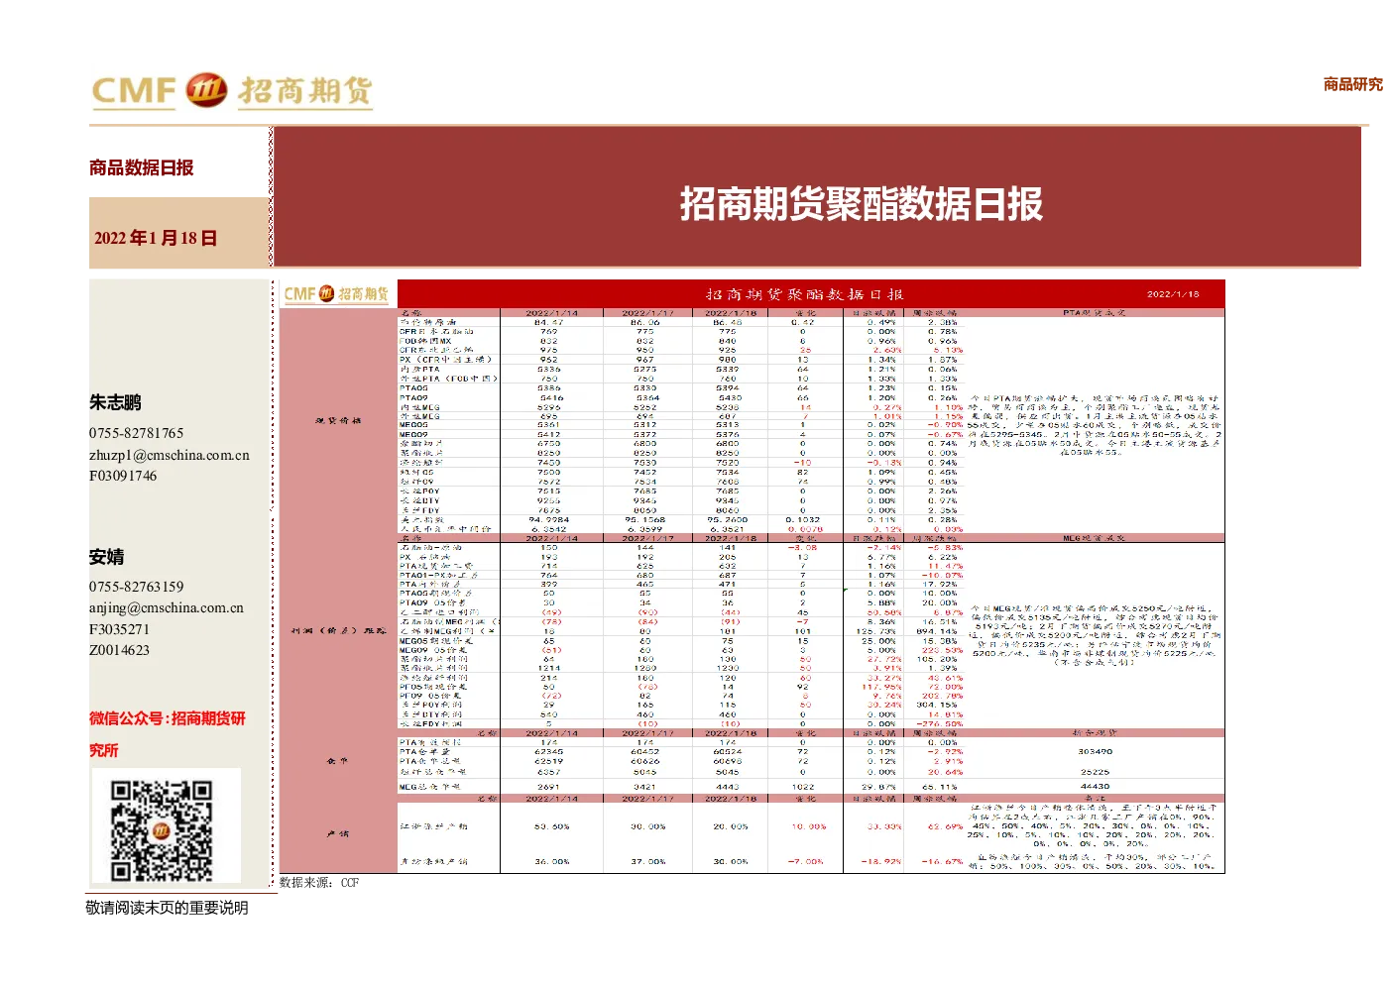Image resolution: width=1391 pixels, height=983 pixels.
Task: Click the table value 86.06
Action: tap(644, 322)
